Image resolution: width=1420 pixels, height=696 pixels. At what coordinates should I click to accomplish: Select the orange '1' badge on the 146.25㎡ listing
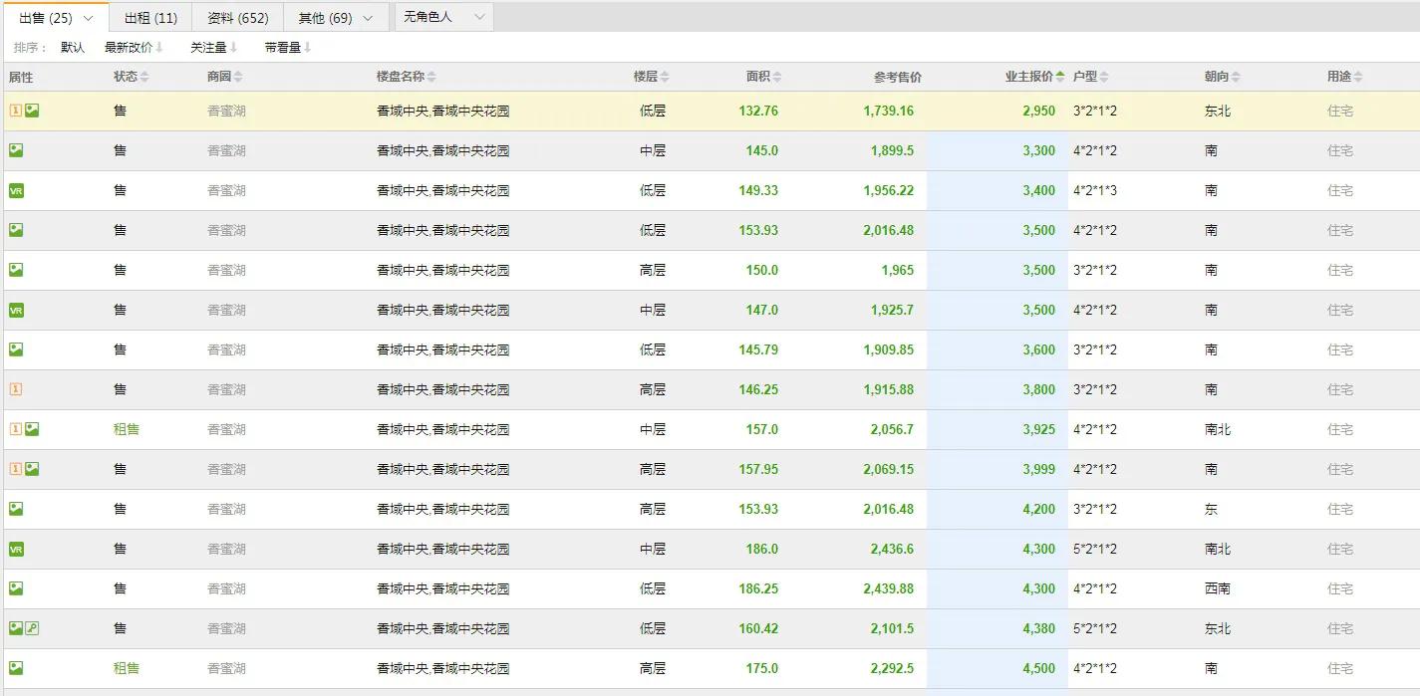(16, 388)
